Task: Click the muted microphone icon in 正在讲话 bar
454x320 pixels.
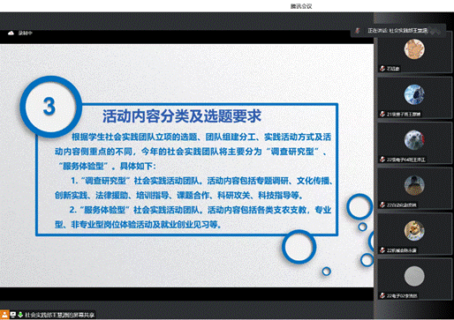Action: tap(358, 31)
